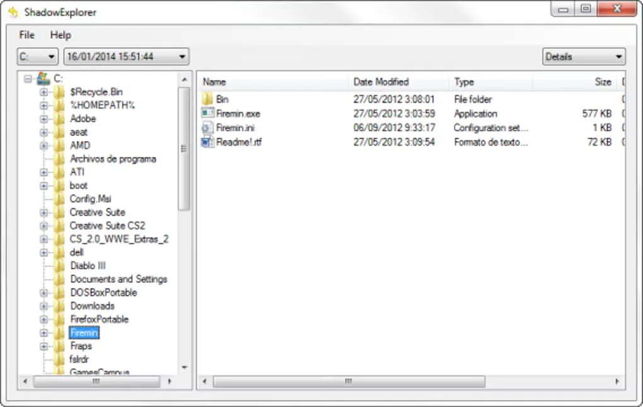Click the Archivos de programa folder icon

(x=59, y=159)
